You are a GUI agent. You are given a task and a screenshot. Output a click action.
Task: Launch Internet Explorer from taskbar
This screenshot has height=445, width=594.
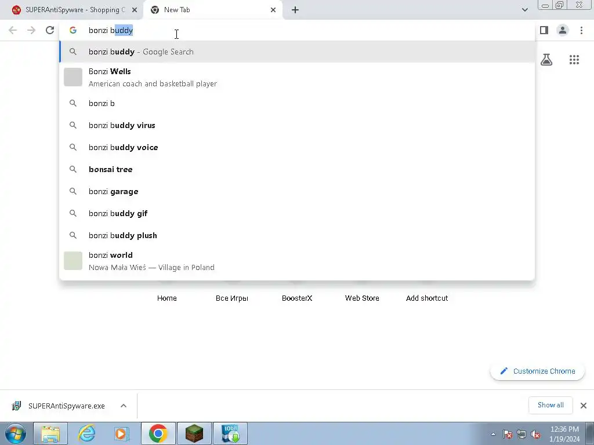point(86,433)
